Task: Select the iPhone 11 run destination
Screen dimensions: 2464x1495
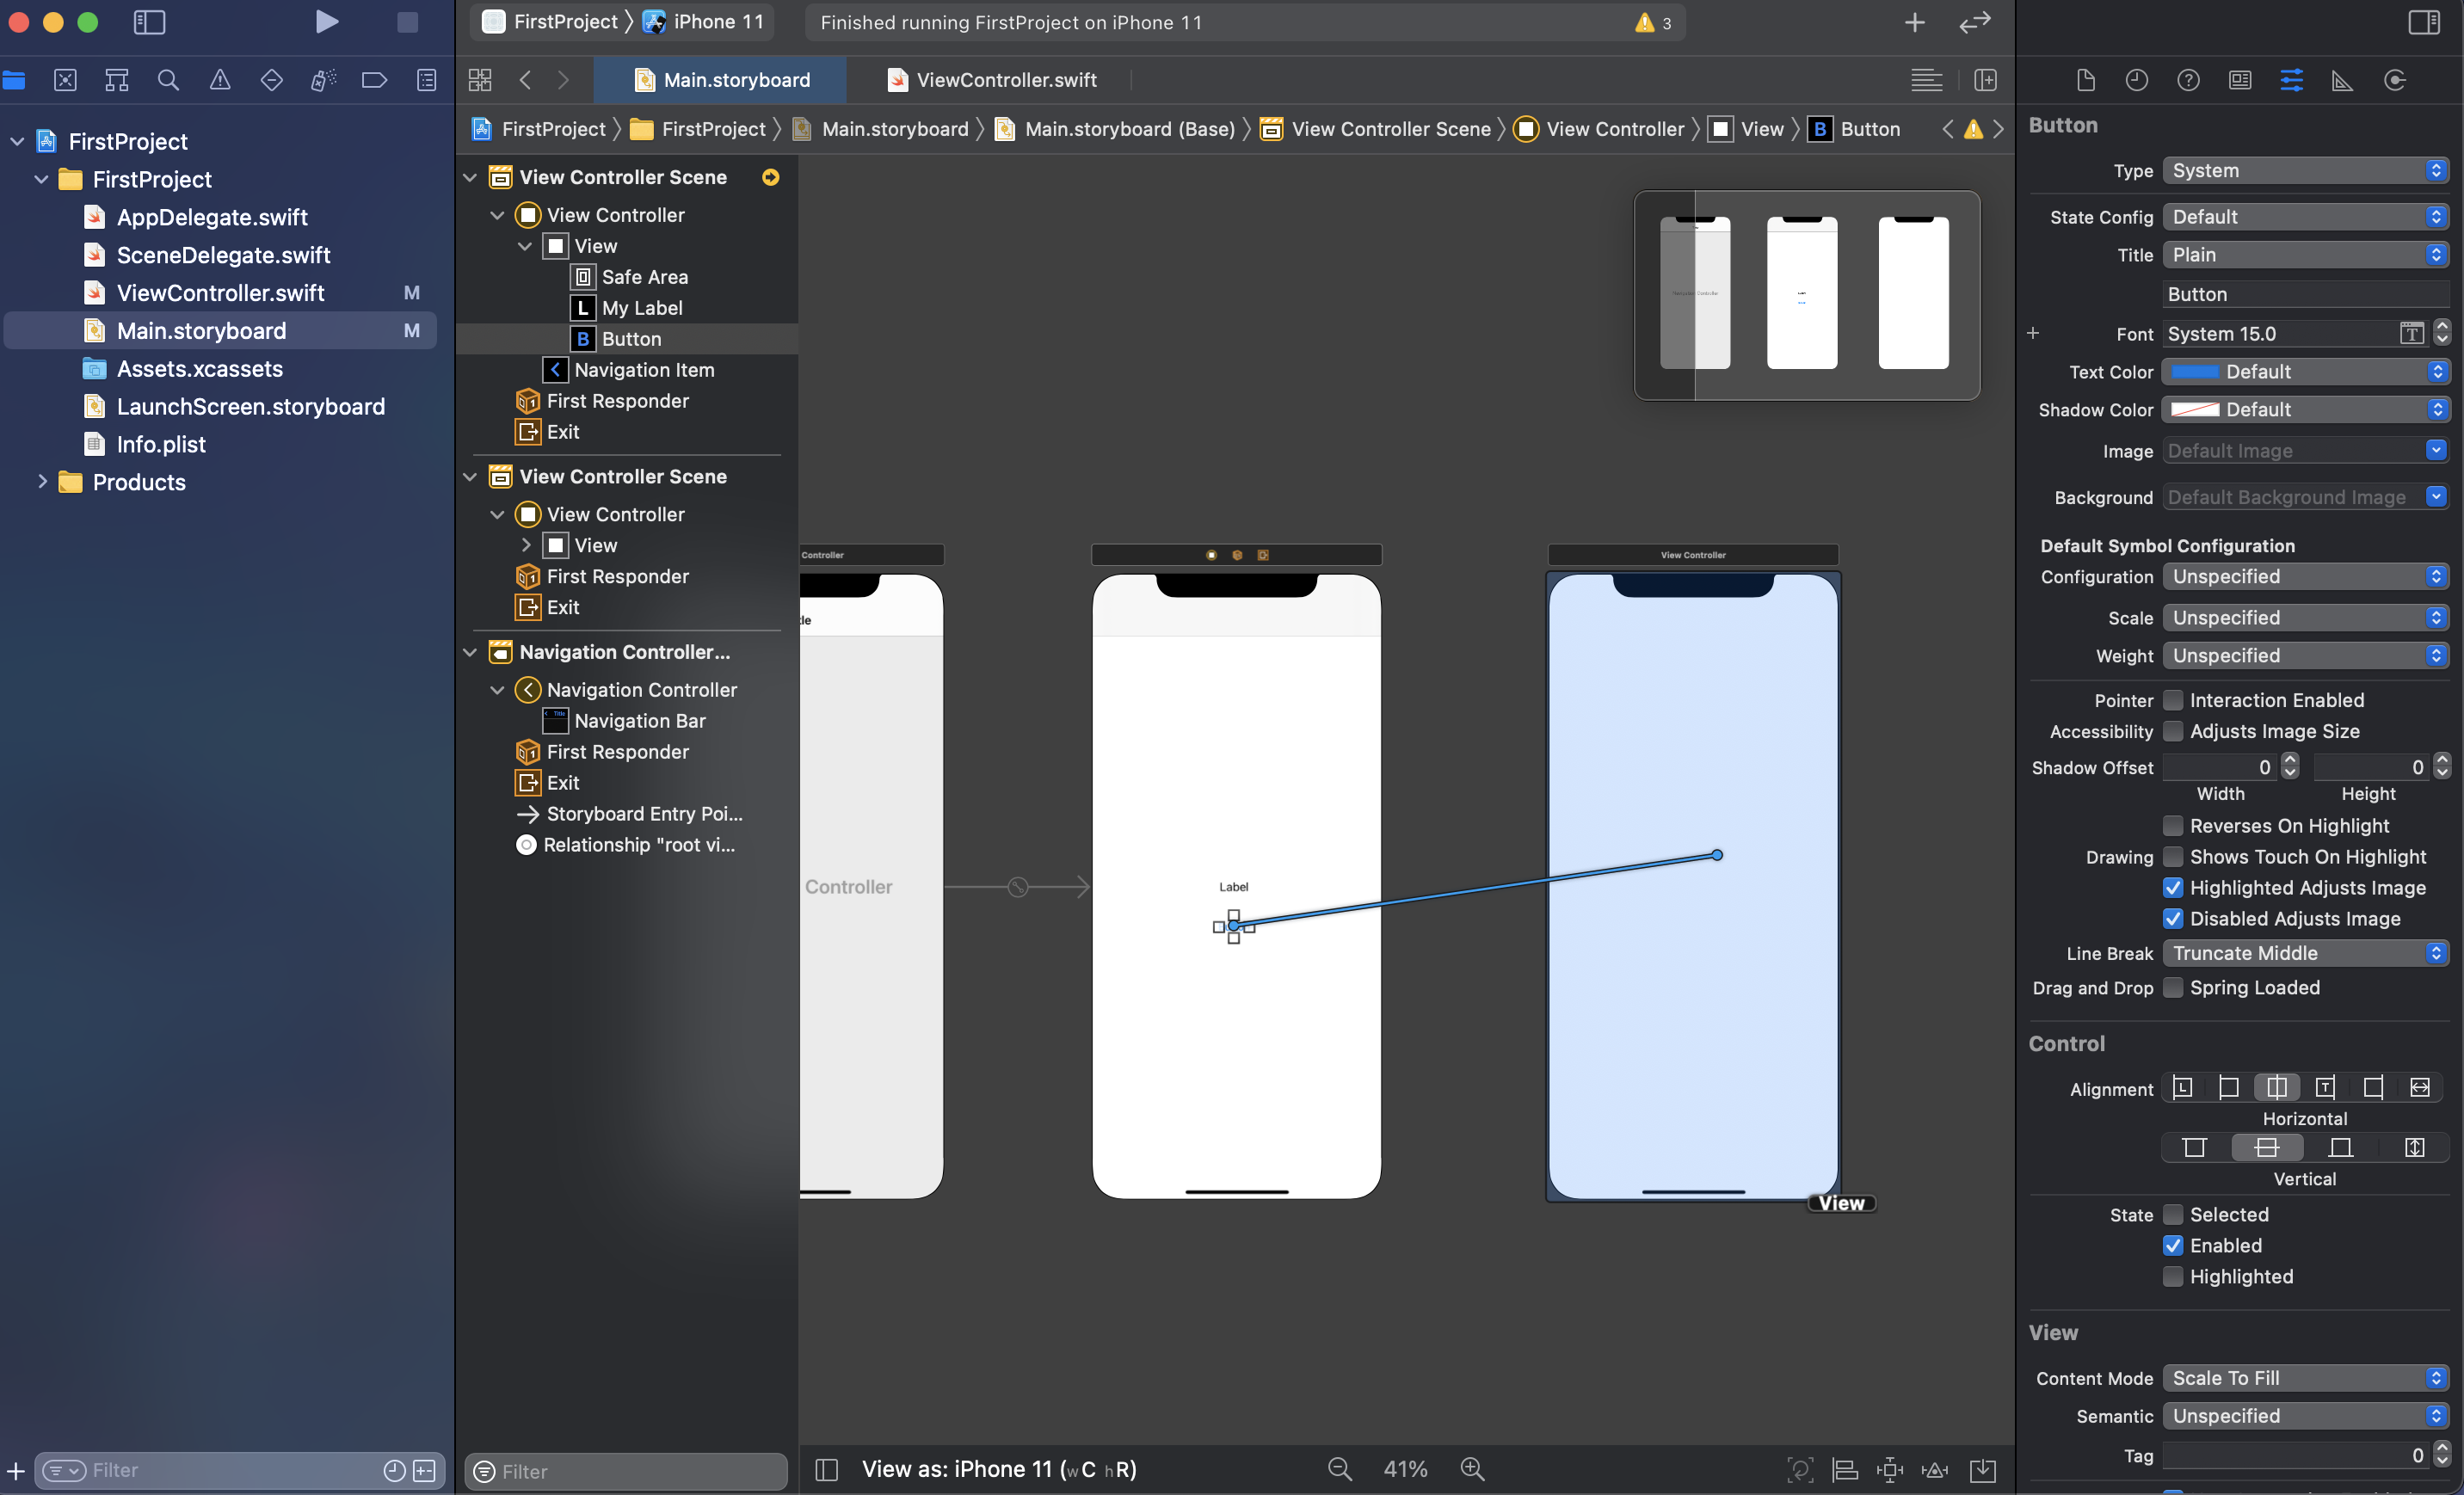Action: 703,22
